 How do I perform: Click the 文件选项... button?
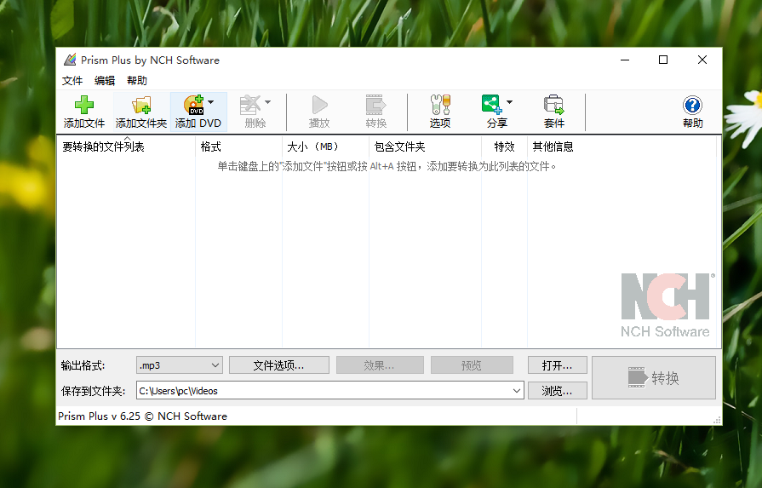(x=279, y=365)
